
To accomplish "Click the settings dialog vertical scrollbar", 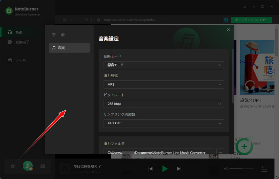I will pyautogui.click(x=233, y=76).
